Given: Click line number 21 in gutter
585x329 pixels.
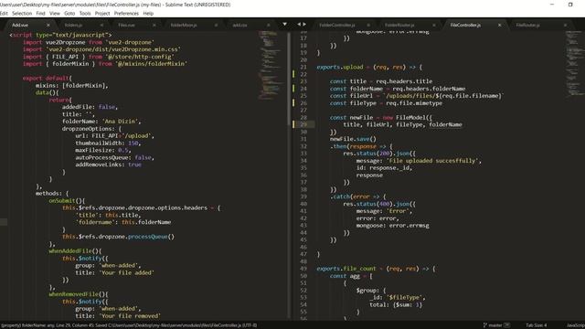Looking at the screenshot, I should click(x=303, y=67).
